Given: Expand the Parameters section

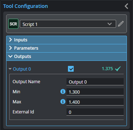Looking at the screenshot, I should click(66, 48).
